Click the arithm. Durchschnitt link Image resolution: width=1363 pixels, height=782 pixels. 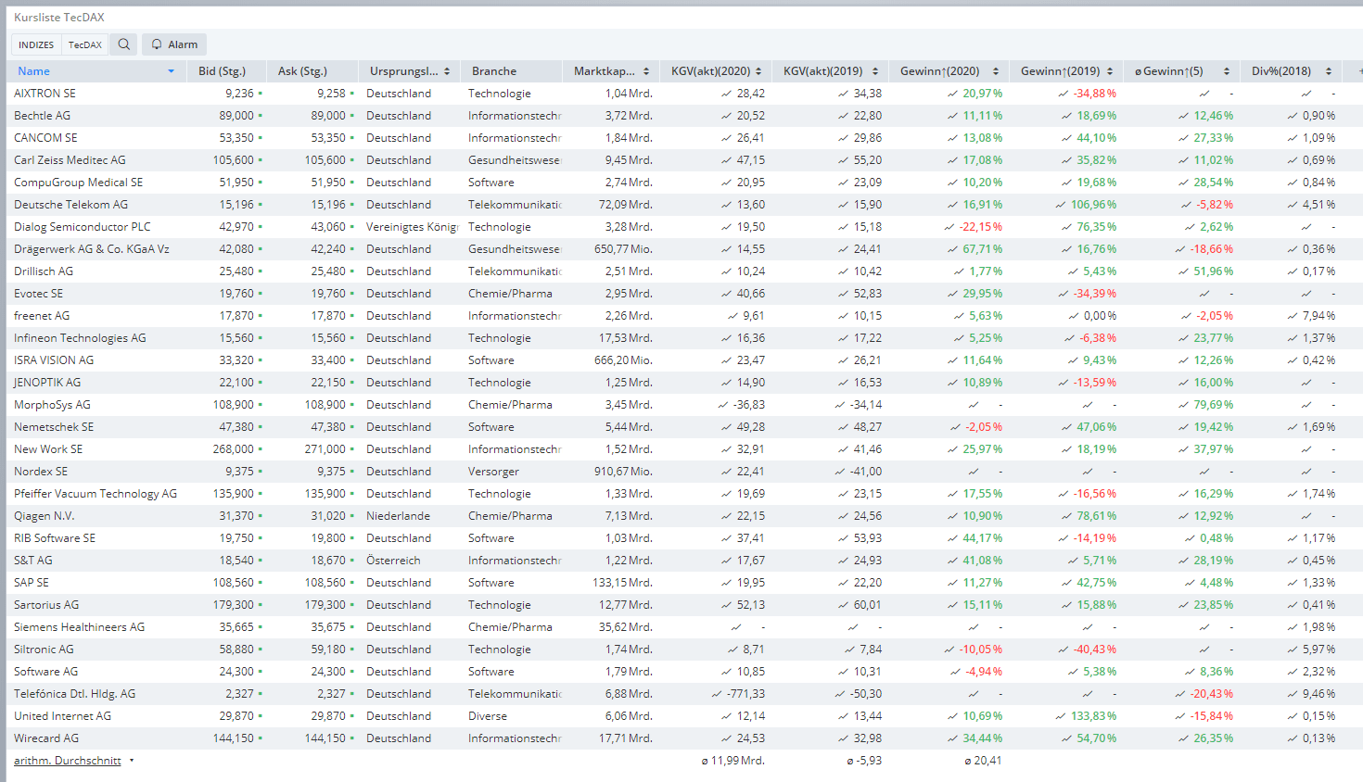pyautogui.click(x=68, y=761)
